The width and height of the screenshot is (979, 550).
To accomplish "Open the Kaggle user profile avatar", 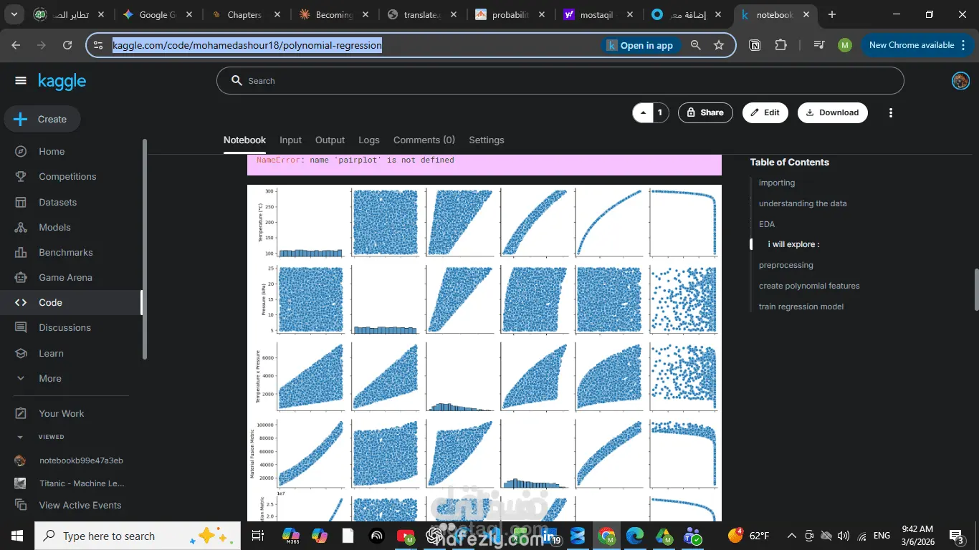I will pyautogui.click(x=960, y=81).
